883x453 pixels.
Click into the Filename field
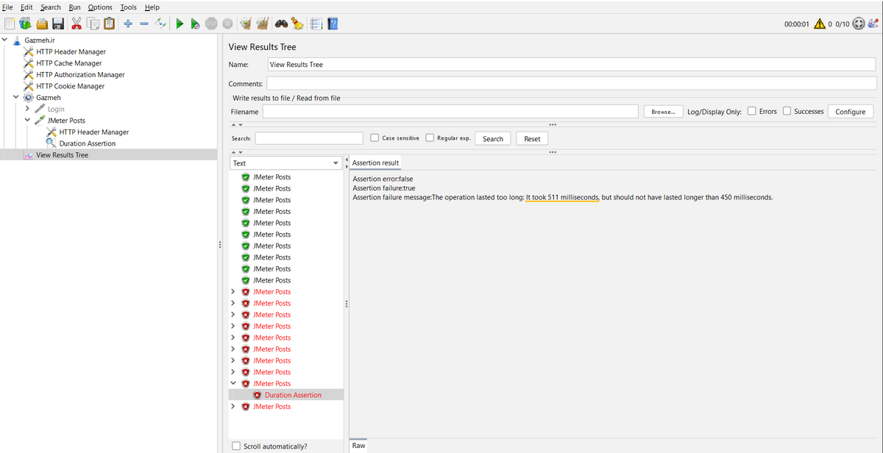[x=450, y=112]
